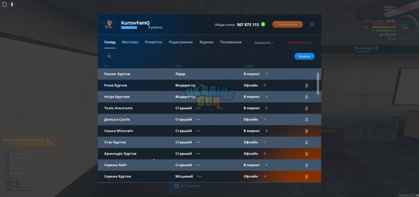Open the free gift box icon
Screen dimensions: 419x197
tap(50, 142)
